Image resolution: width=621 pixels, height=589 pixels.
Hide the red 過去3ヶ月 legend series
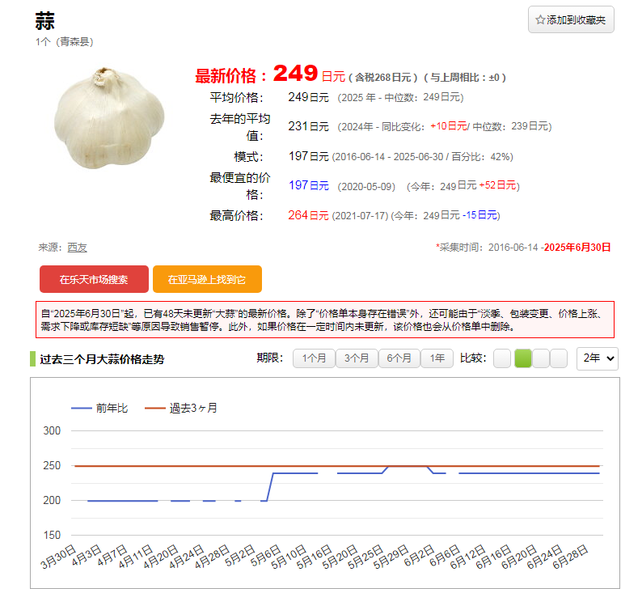181,409
